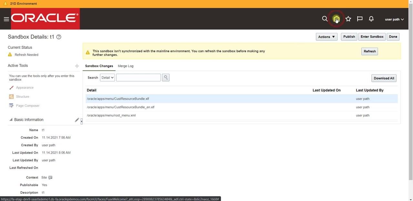
Task: Focus the search text field
Action: pyautogui.click(x=138, y=78)
